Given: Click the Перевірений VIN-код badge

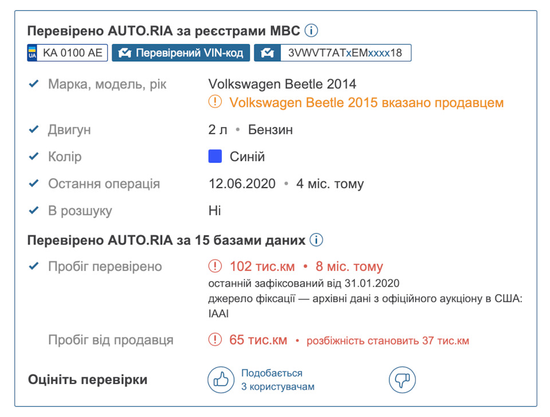Looking at the screenshot, I should point(180,53).
